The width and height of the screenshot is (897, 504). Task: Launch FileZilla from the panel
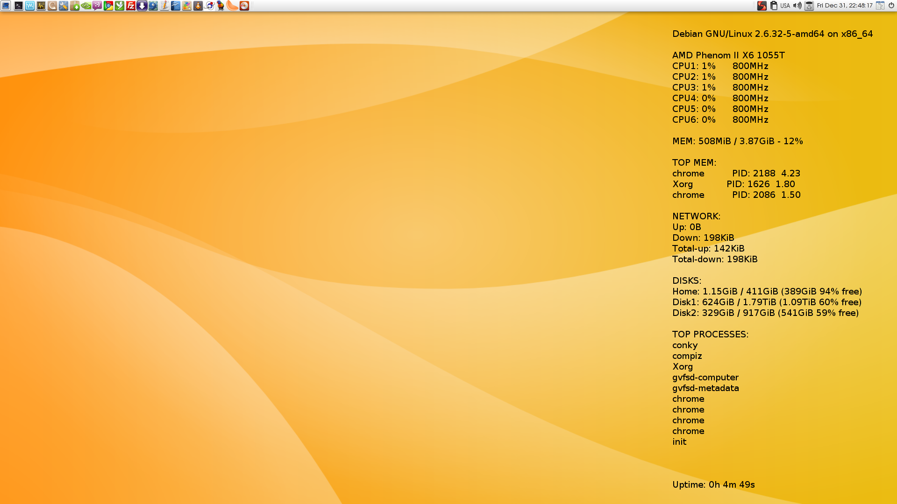pyautogui.click(x=131, y=6)
